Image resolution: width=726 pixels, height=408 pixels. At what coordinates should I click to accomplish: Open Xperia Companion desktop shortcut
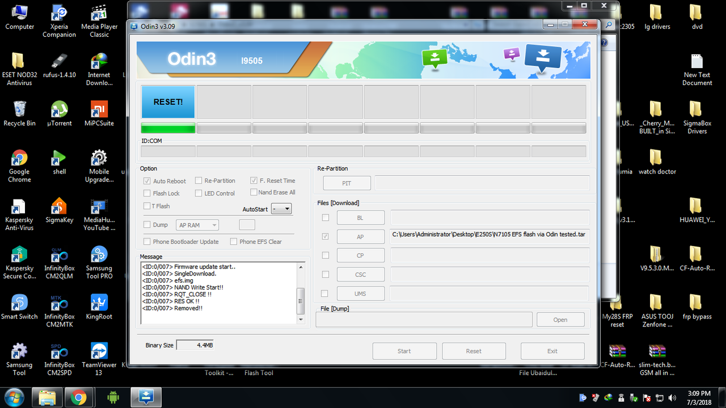[x=59, y=21]
